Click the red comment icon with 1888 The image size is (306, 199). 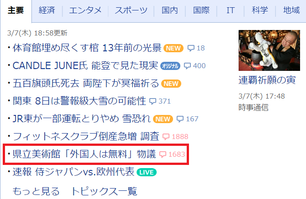coord(166,137)
